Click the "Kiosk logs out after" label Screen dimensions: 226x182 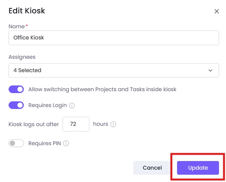[x=34, y=124]
